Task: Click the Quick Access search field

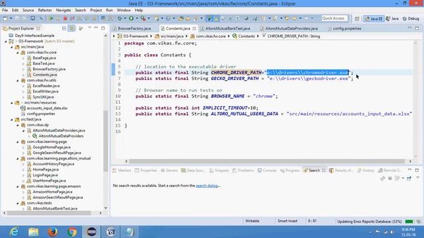Action: click(x=334, y=19)
